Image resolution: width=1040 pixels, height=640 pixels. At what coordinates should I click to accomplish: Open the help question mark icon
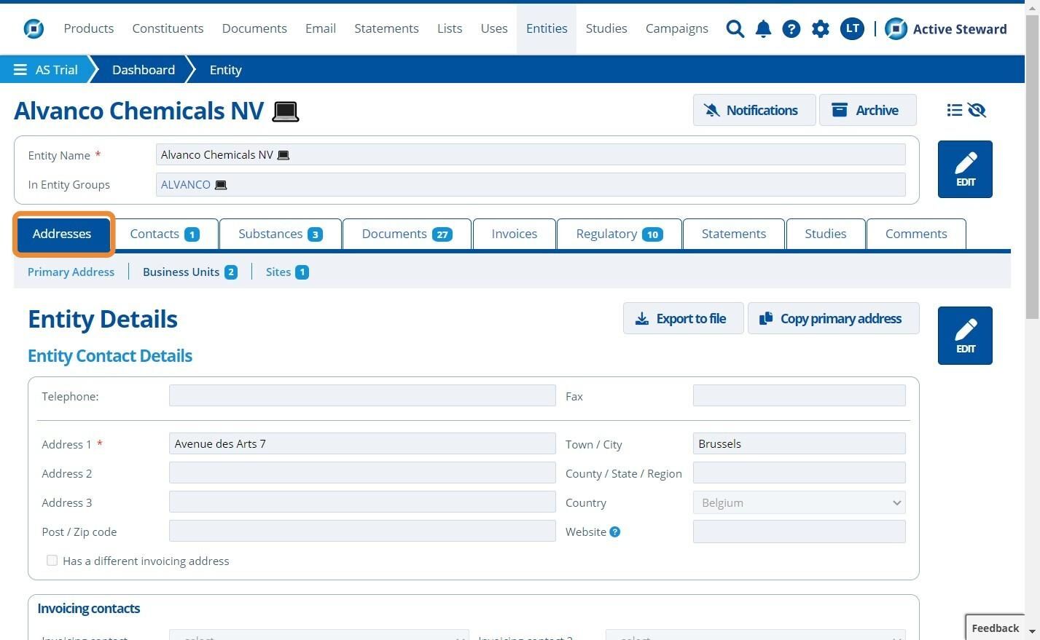coord(791,28)
